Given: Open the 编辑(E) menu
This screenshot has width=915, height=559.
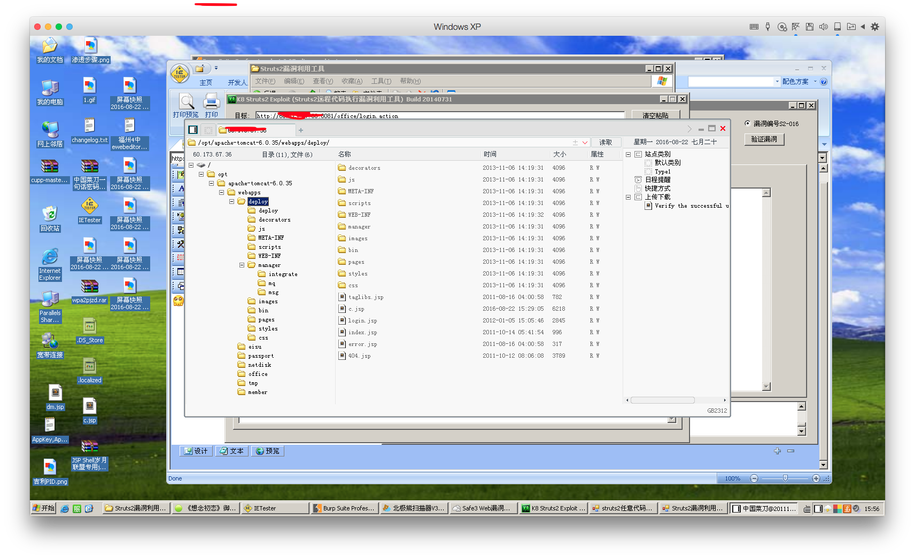Looking at the screenshot, I should click(x=294, y=81).
